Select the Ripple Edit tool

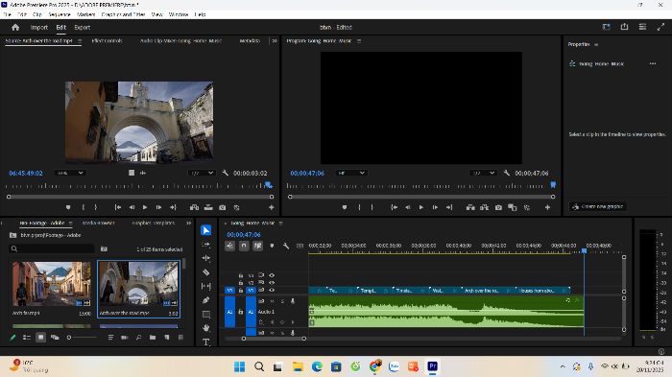206,258
